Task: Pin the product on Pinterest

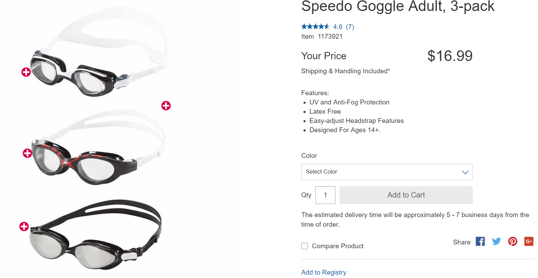Action: coord(513,242)
